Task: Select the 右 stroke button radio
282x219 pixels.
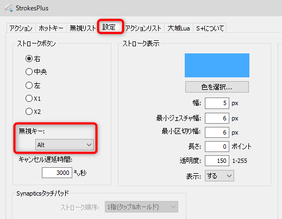Action: 33,59
